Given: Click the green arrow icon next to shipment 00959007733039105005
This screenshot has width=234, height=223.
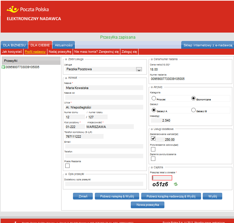Looking at the screenshot, I should tap(3, 67).
